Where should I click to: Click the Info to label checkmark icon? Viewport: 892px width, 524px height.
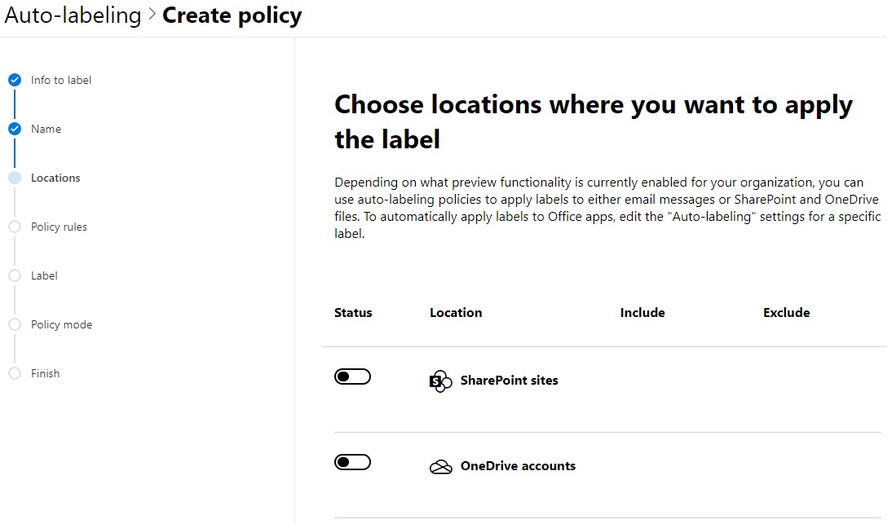click(x=15, y=80)
